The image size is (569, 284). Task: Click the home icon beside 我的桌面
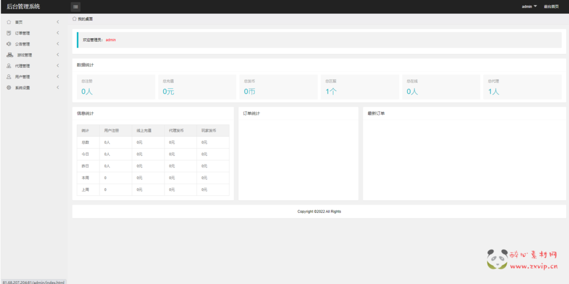[74, 19]
